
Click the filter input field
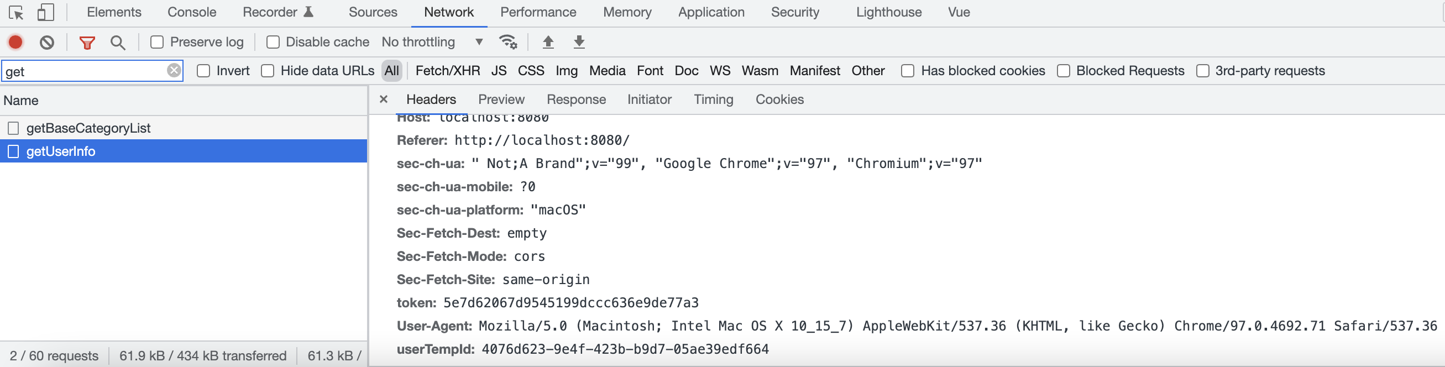click(84, 71)
